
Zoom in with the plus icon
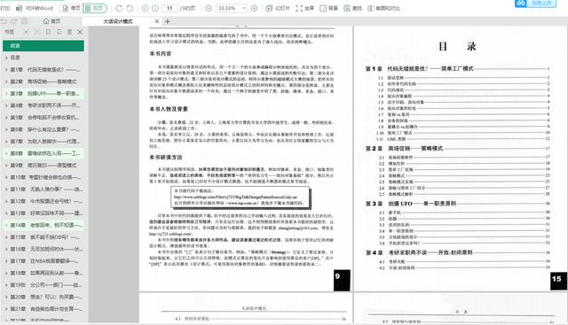click(x=255, y=8)
